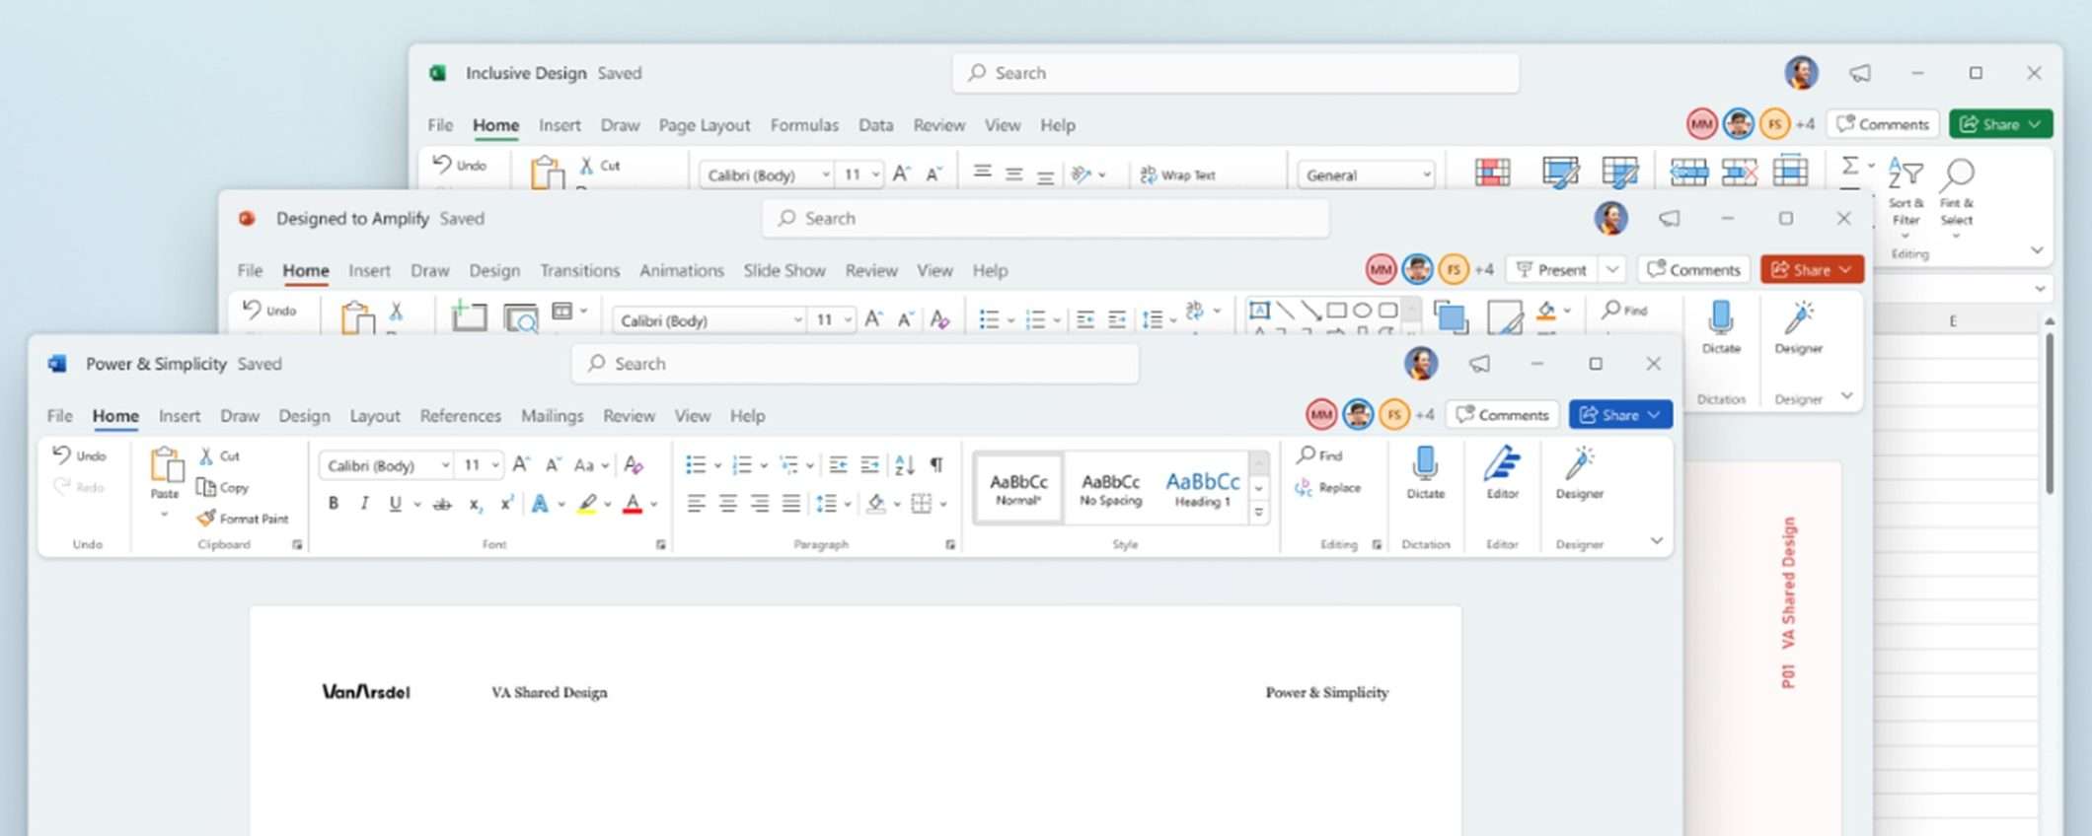Image resolution: width=2092 pixels, height=836 pixels.
Task: Toggle paragraph marks display in Word
Action: [936, 464]
